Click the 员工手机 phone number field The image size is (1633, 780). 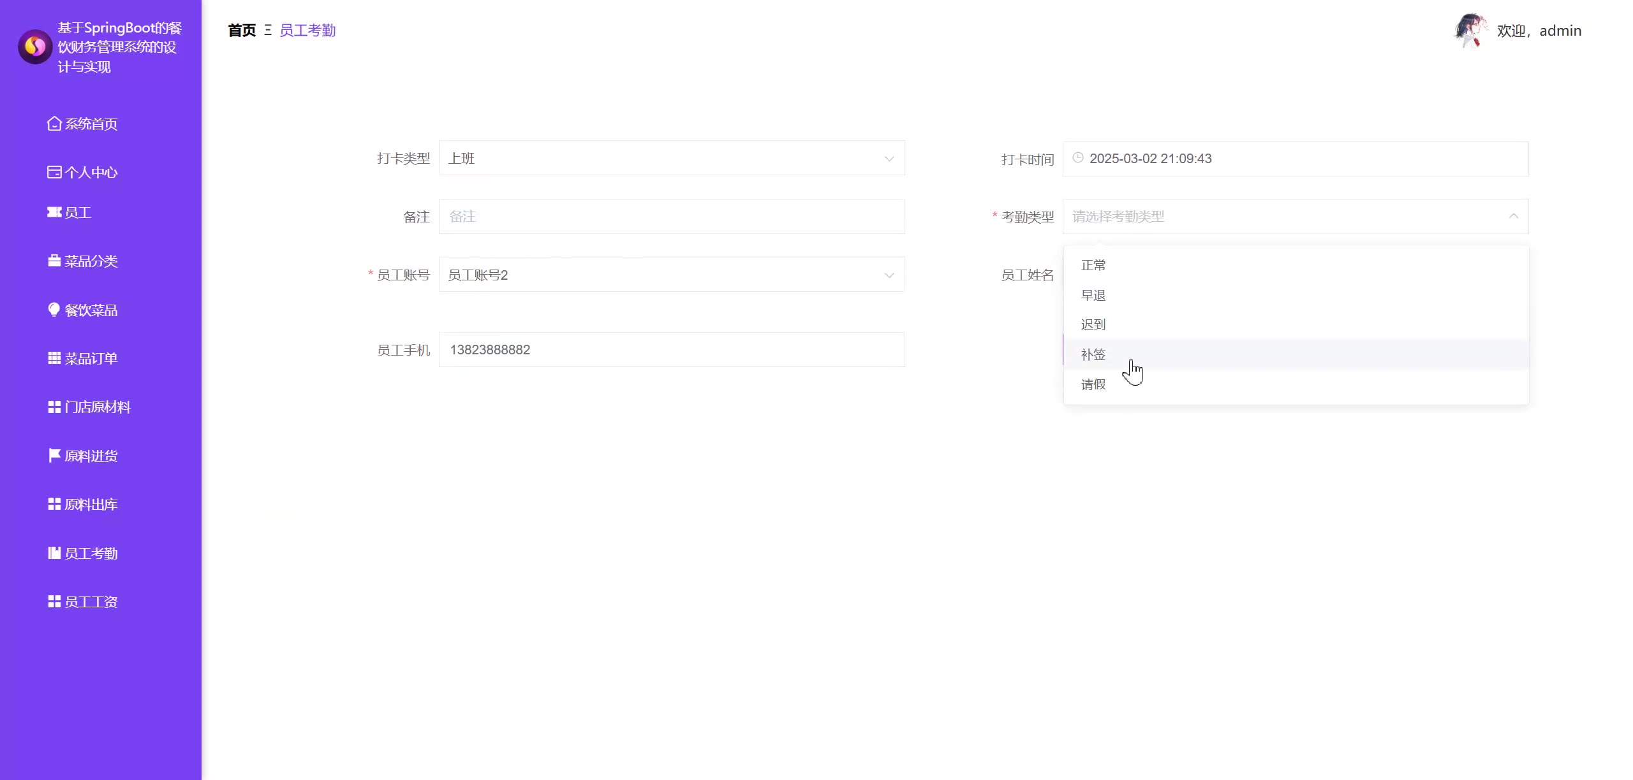tap(671, 350)
